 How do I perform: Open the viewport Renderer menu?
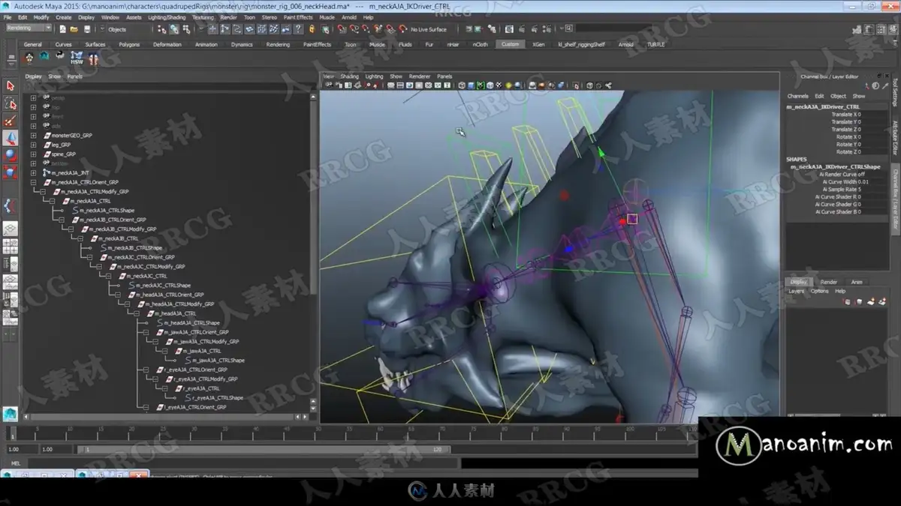point(420,76)
